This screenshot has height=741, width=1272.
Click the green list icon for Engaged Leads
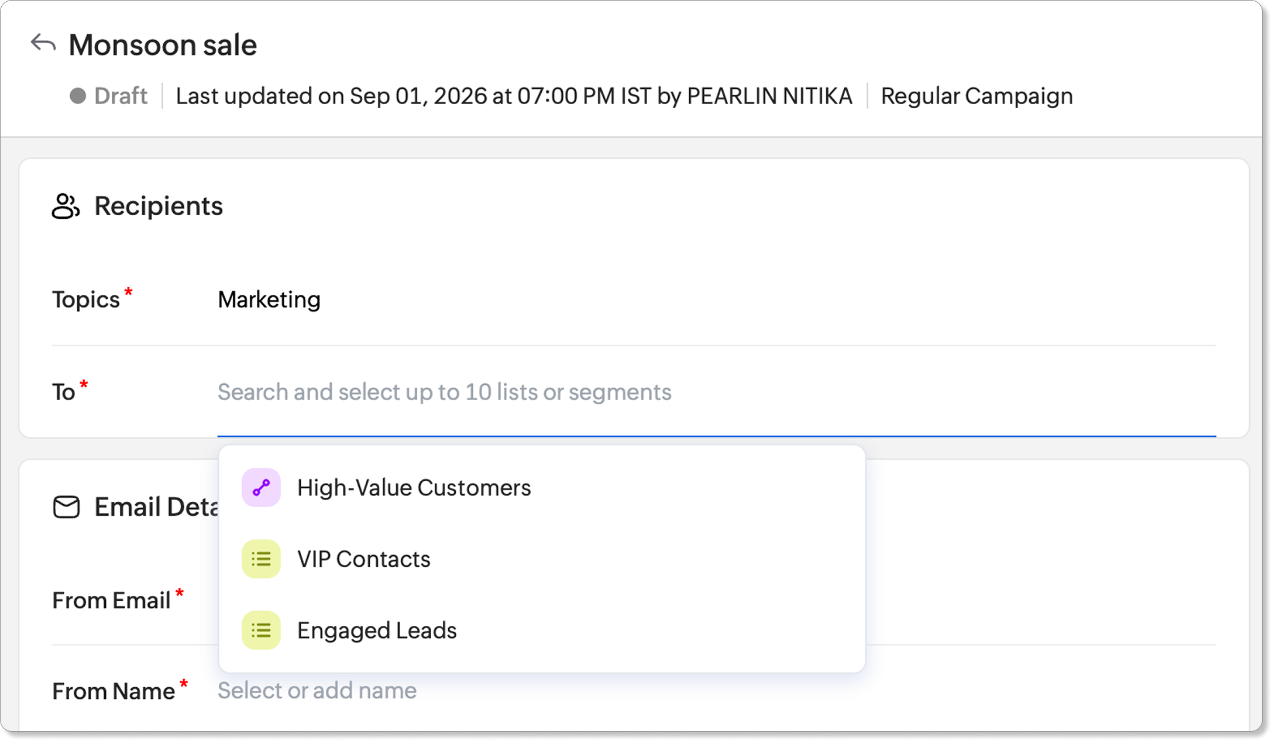coord(261,630)
